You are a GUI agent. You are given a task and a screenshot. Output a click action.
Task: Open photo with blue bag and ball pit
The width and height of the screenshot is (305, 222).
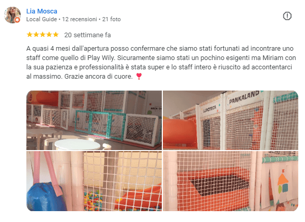[94, 181]
